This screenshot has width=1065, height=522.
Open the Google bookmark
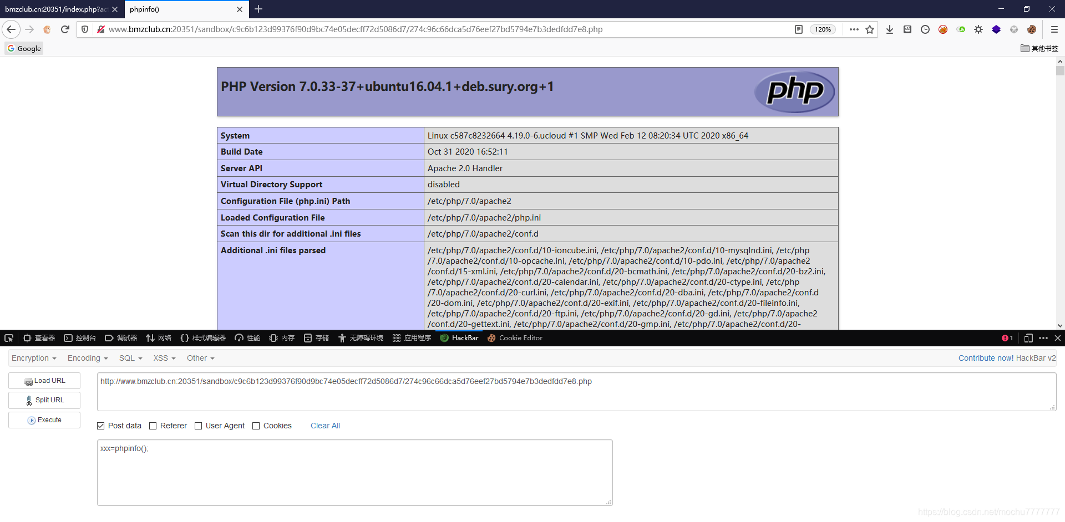(x=24, y=48)
